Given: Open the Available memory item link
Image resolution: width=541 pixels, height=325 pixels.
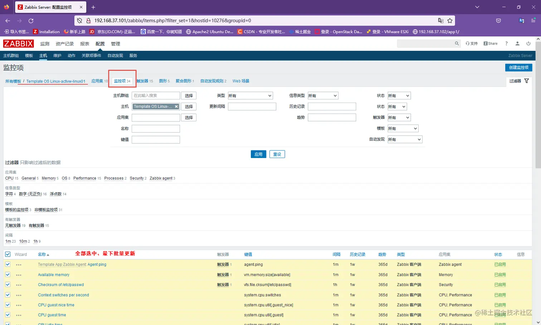Looking at the screenshot, I should pos(54,275).
